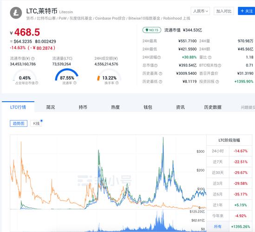Screen dimensions: 255x232
Task: Click the Robinhood 上线 tag link
Action: pos(177,18)
